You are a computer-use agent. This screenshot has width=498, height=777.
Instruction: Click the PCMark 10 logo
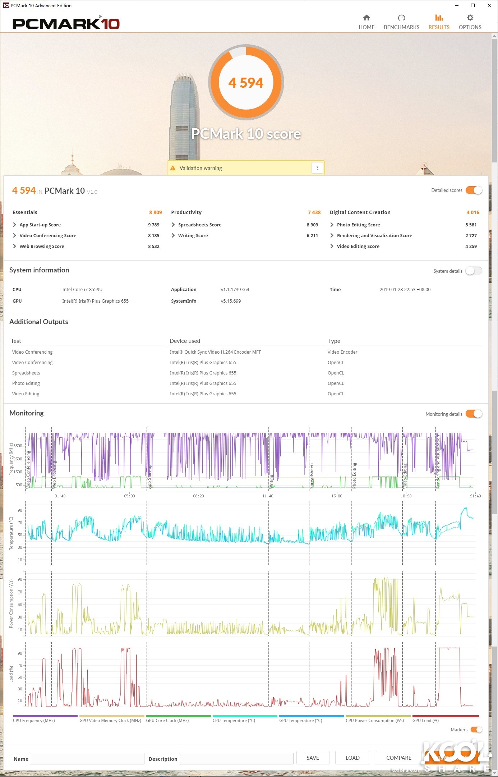tap(66, 23)
